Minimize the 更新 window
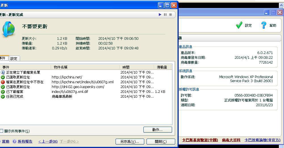This screenshot has width=284, height=148. click(161, 5)
